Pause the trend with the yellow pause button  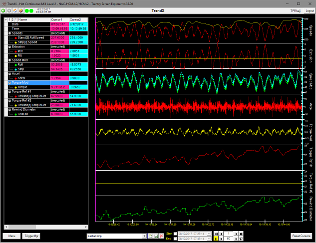point(216,239)
